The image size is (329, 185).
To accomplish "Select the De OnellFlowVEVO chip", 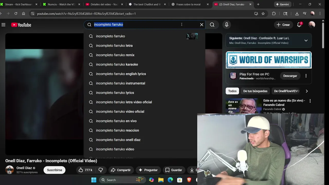I will click(286, 91).
